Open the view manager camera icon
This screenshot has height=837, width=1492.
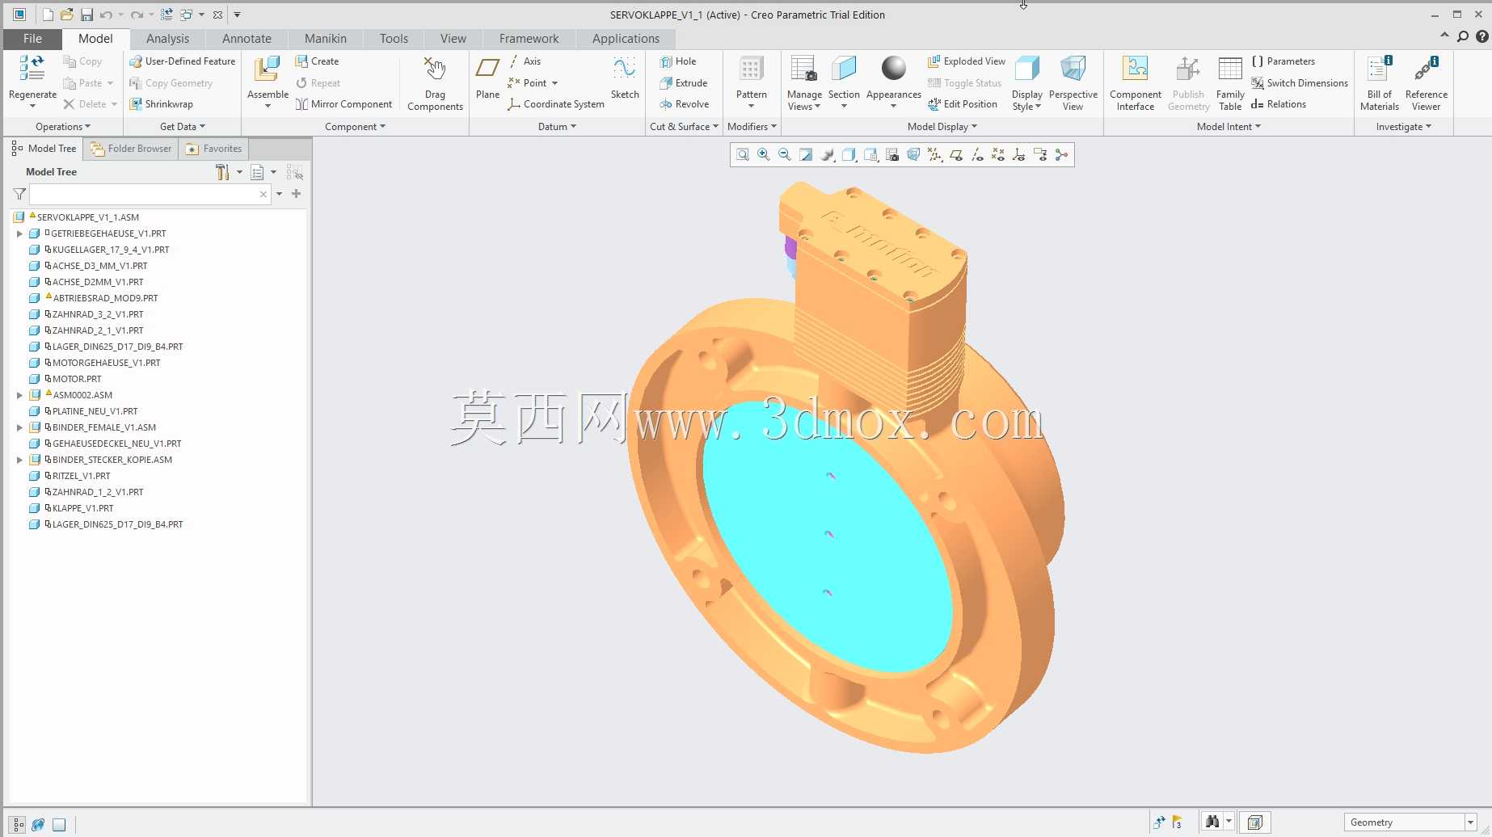click(x=892, y=155)
